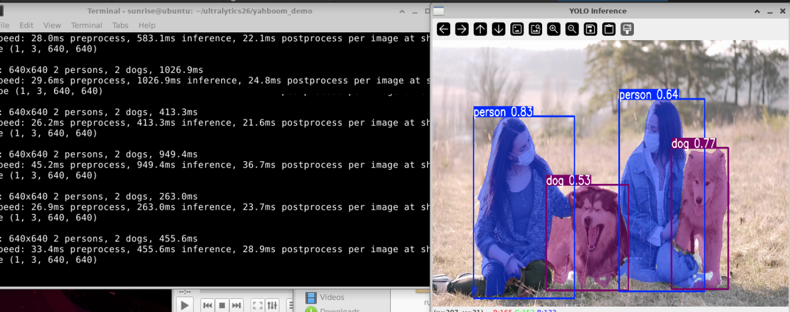Open the Help menu in Terminal
Viewport: 790px width, 312px height.
click(147, 25)
